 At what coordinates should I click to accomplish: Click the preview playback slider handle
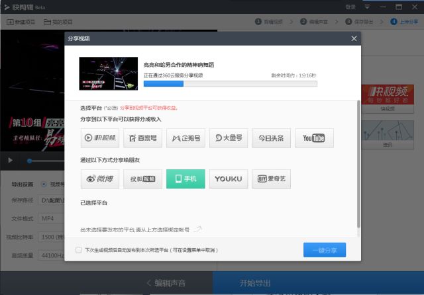(x=29, y=161)
